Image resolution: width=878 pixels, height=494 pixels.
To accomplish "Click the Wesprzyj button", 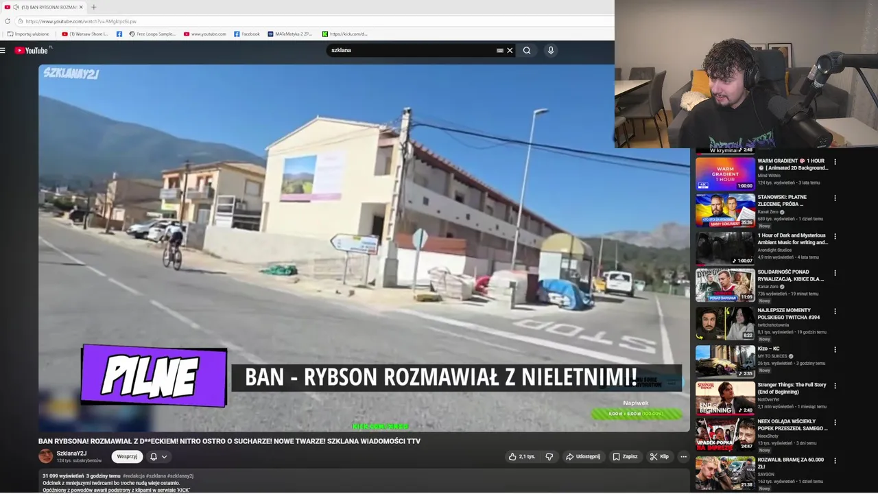I will 127,456.
